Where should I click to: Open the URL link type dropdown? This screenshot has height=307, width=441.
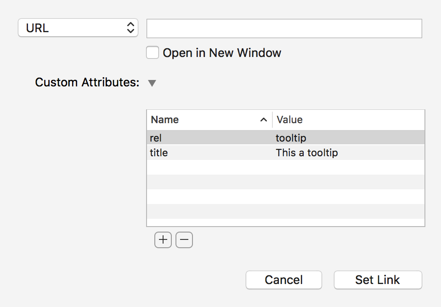[x=78, y=28]
